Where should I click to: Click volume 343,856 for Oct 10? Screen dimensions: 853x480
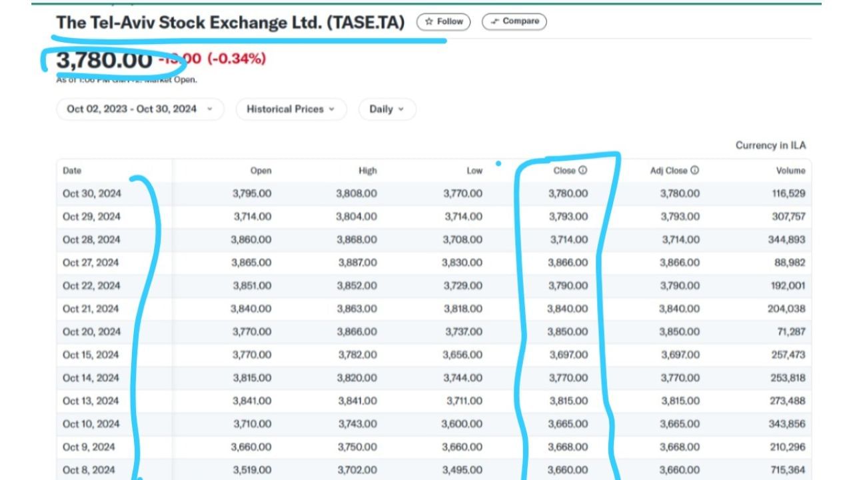click(787, 424)
